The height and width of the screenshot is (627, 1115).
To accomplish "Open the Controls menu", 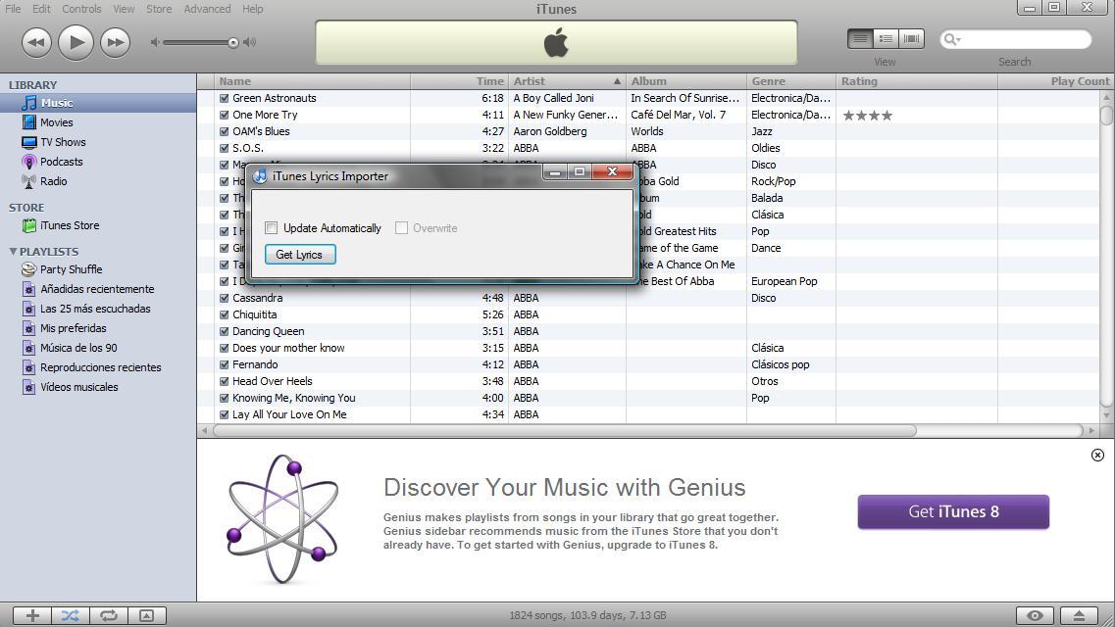I will pos(81,8).
